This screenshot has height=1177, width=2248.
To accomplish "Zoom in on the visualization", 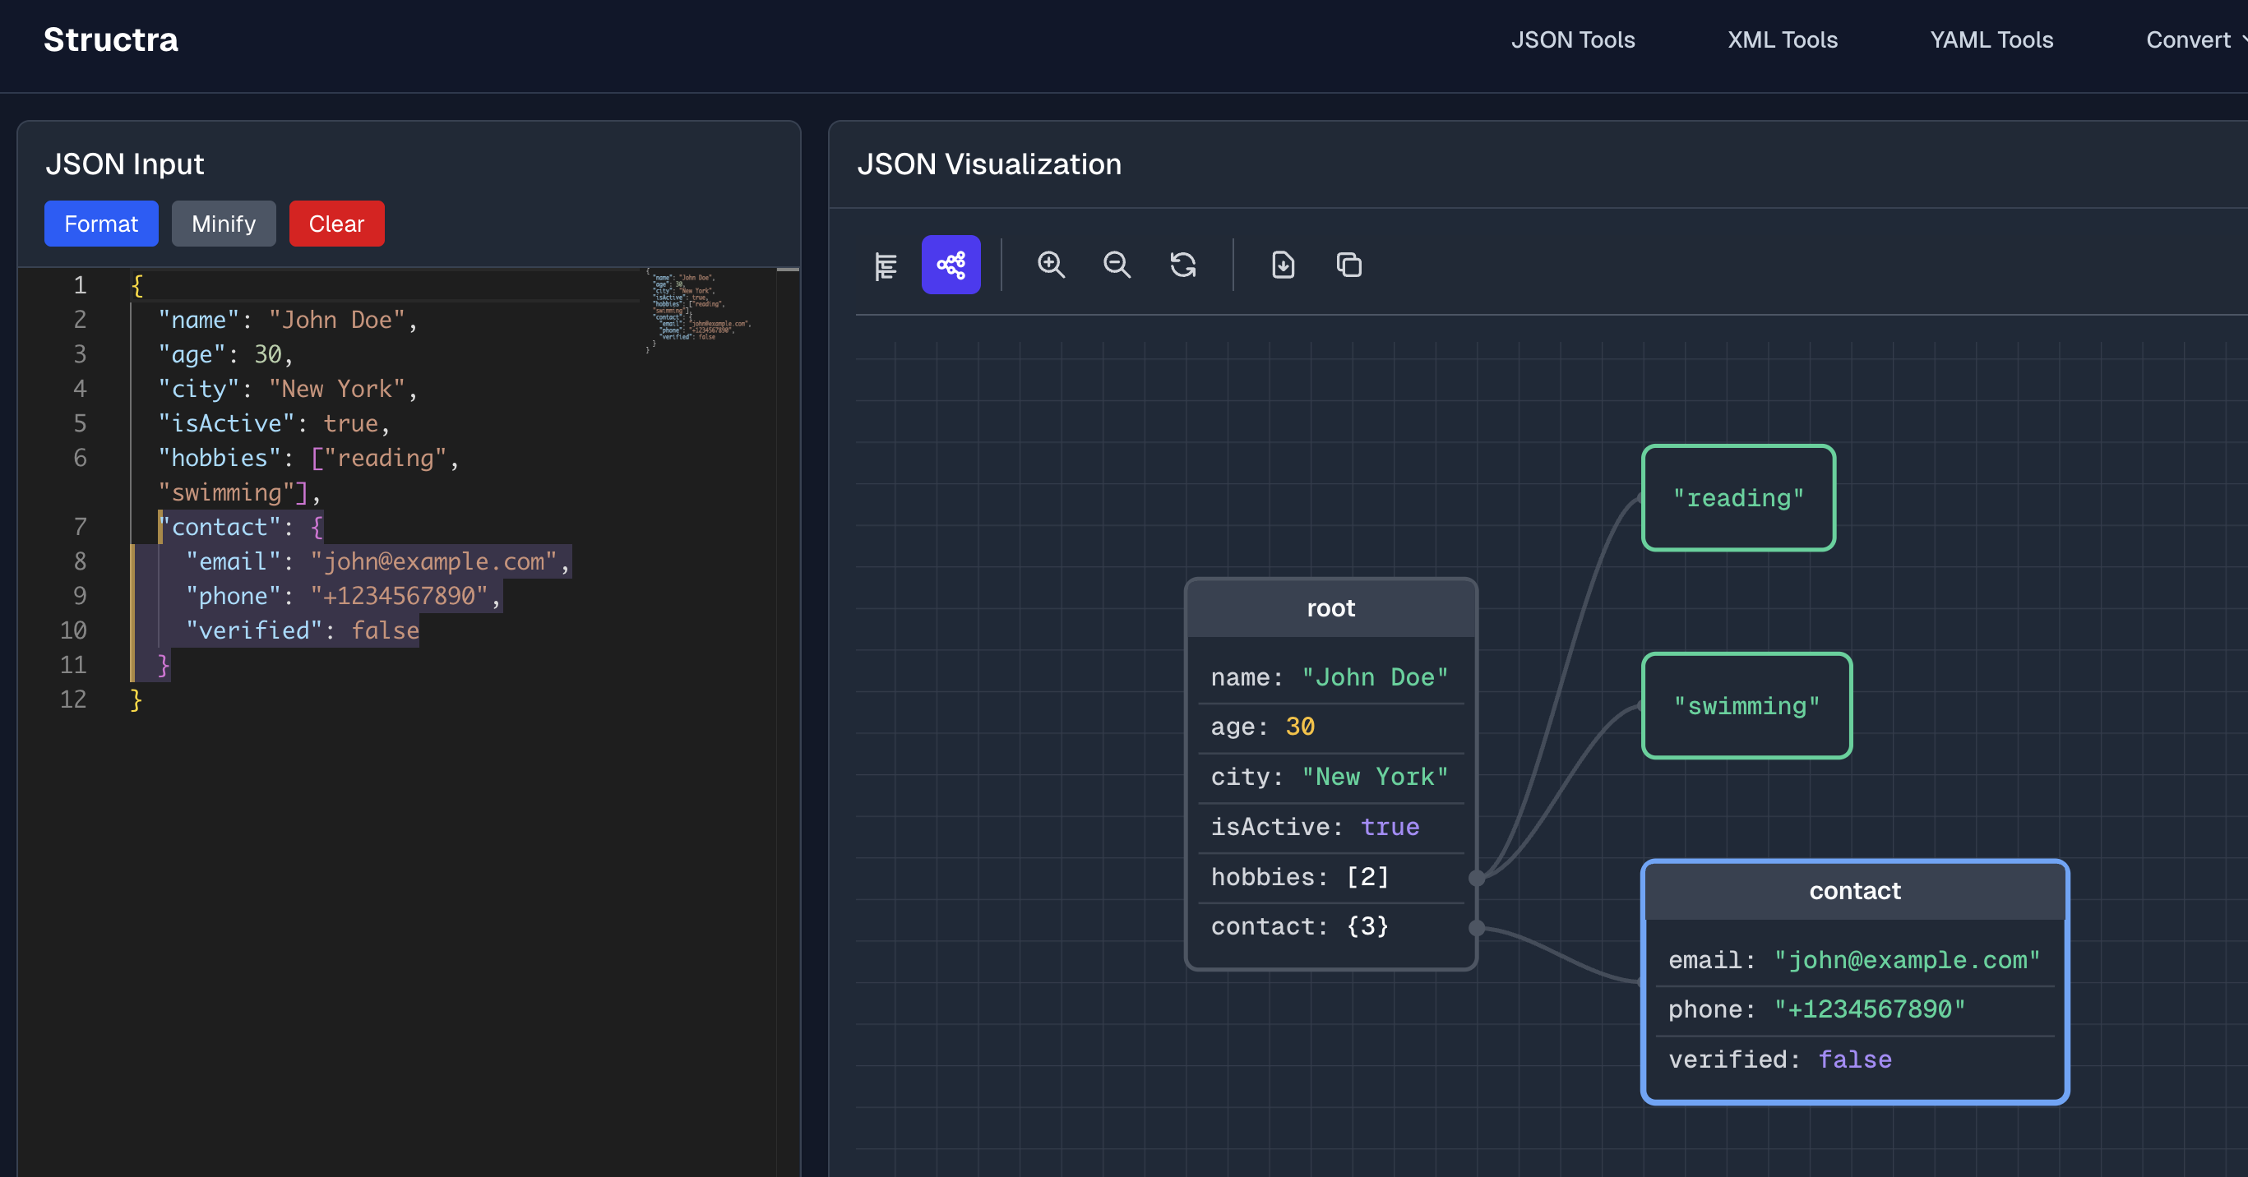I will [1051, 265].
